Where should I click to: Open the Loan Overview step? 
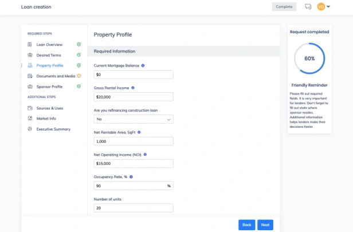click(49, 45)
